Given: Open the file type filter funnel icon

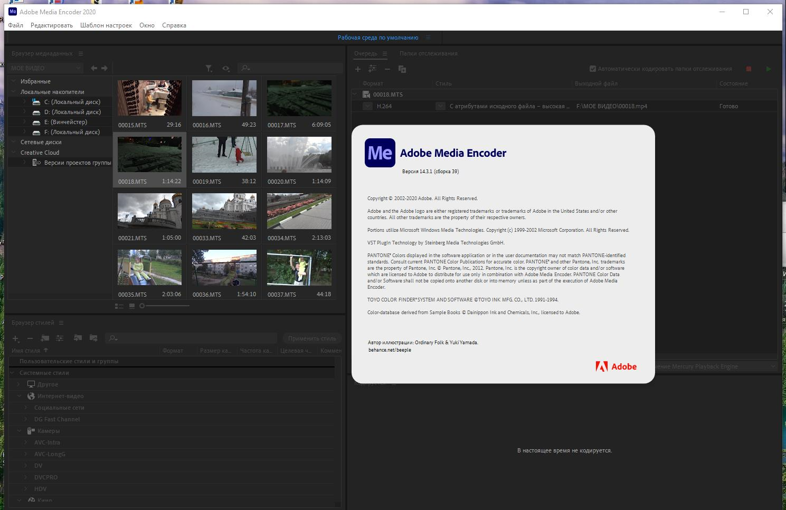Looking at the screenshot, I should point(209,68).
